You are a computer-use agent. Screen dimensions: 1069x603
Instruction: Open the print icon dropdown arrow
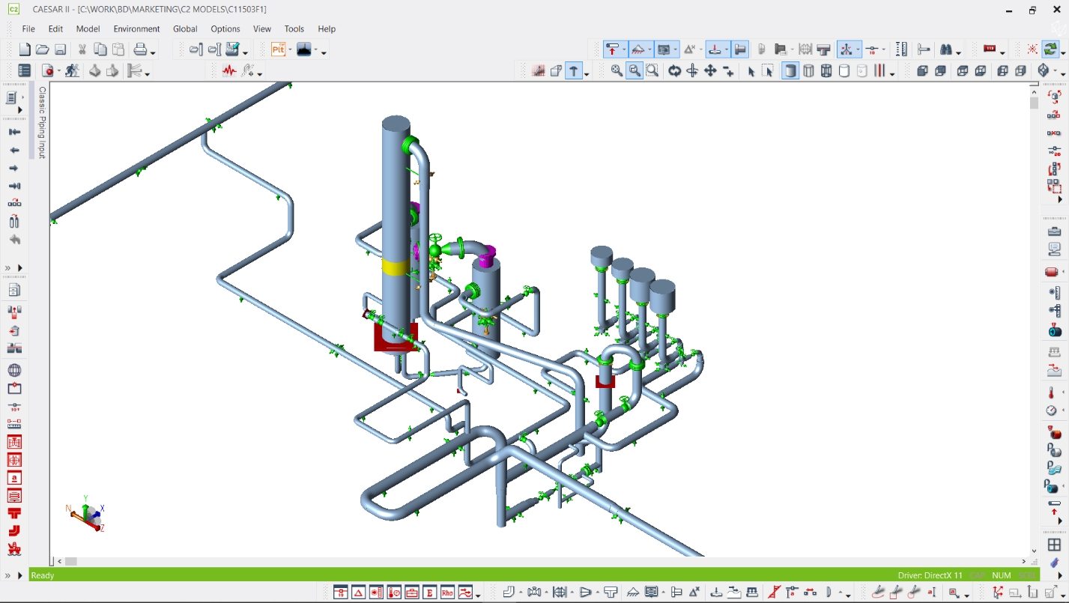[153, 52]
